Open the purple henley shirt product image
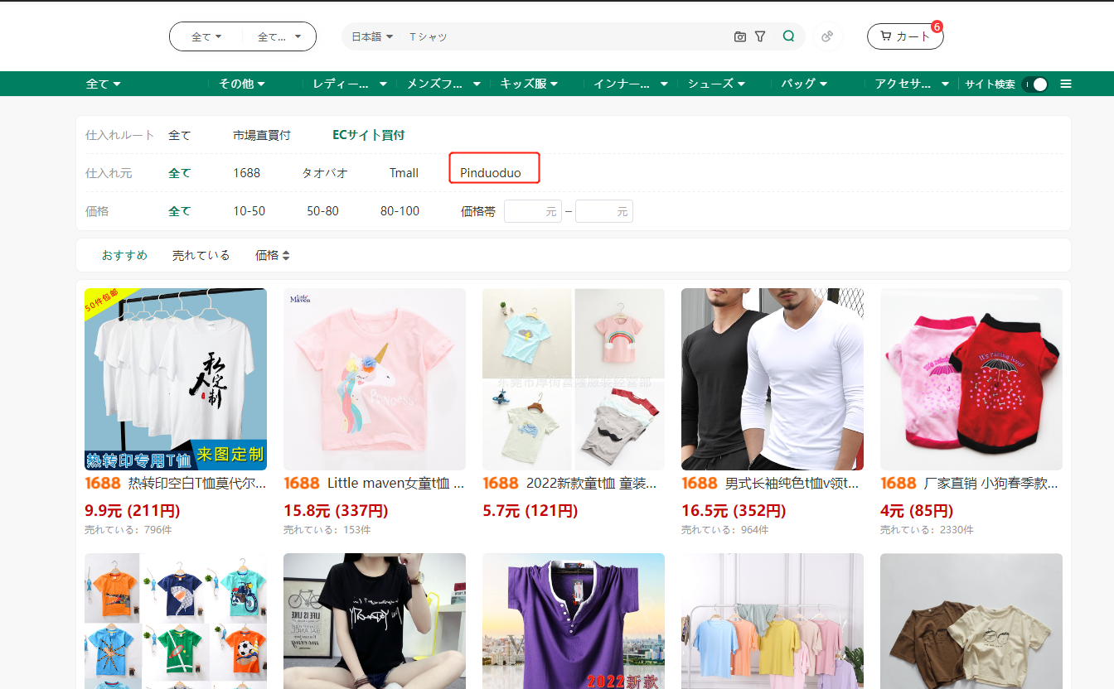Viewport: 1114px width, 689px height. [x=574, y=621]
